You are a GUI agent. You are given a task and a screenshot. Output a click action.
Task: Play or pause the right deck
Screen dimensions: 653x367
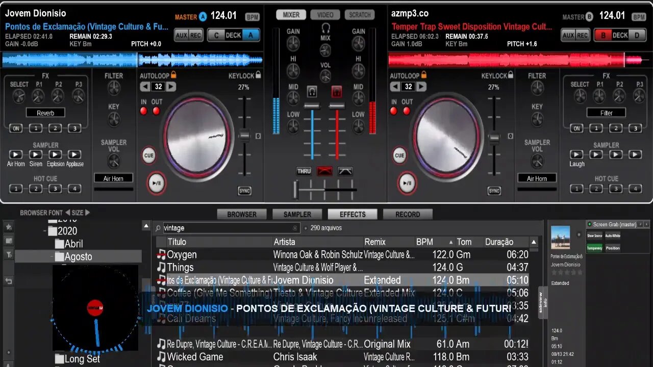point(407,183)
